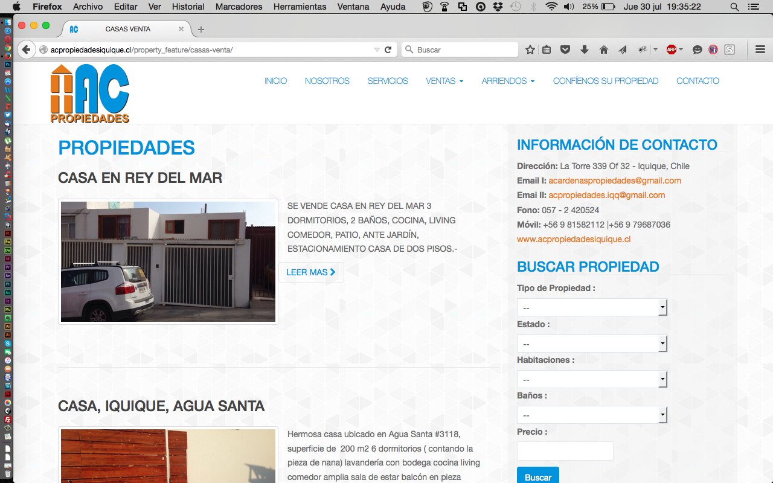Open the dropdown arrow beside the Adblock icon

coord(681,50)
